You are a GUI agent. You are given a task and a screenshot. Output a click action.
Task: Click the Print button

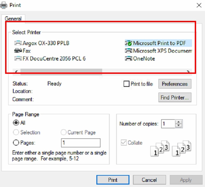pyautogui.click(x=113, y=180)
